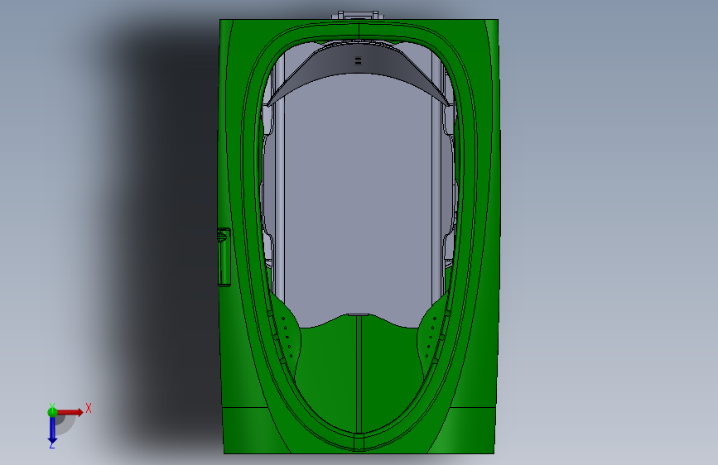Select the perforated green panel at lower right interior

coord(431,337)
